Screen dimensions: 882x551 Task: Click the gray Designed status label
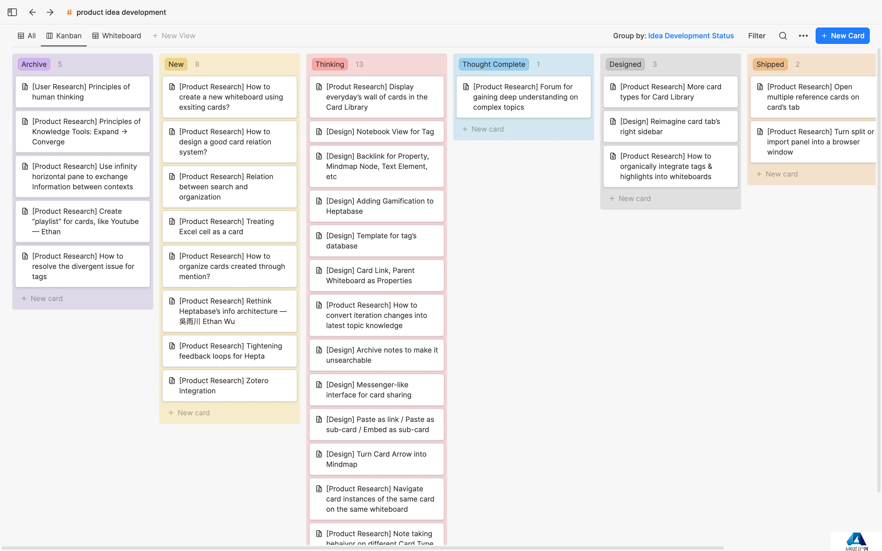pyautogui.click(x=625, y=64)
